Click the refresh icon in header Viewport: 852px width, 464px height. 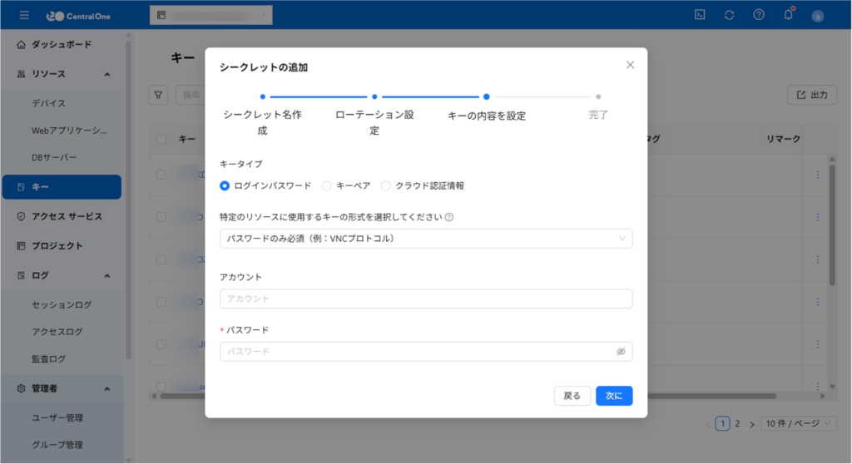tap(730, 15)
